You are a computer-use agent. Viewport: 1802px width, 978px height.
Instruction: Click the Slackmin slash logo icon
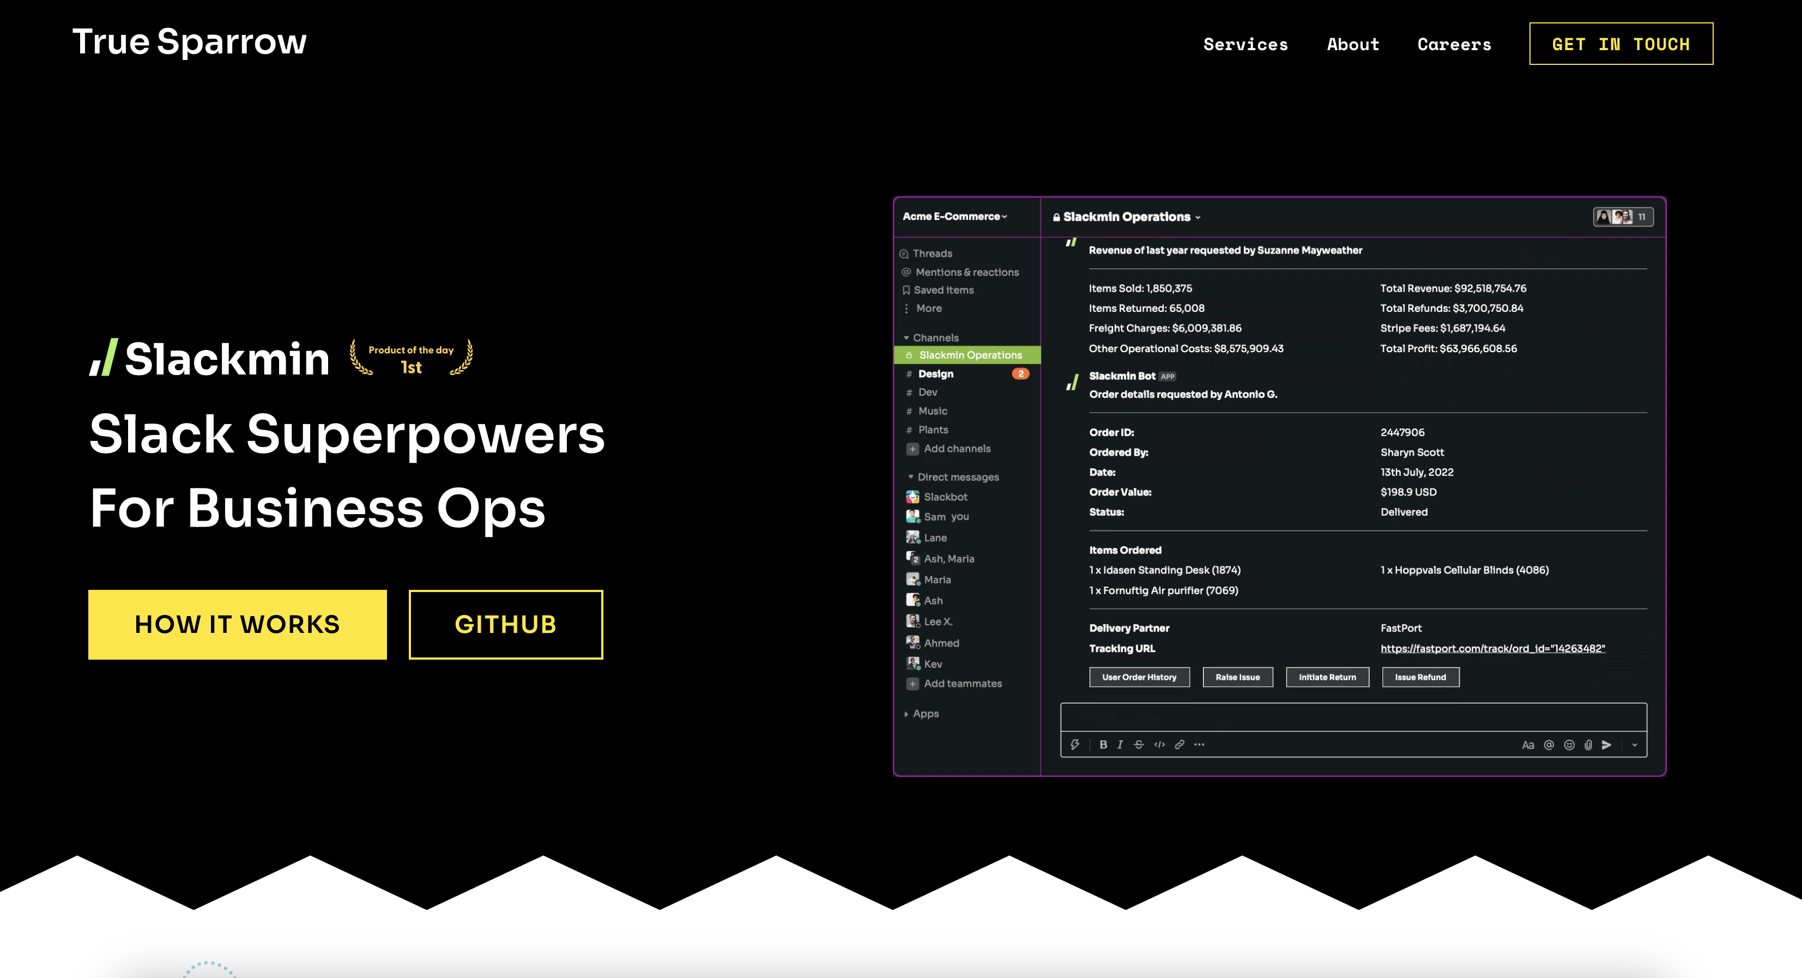[x=104, y=358]
